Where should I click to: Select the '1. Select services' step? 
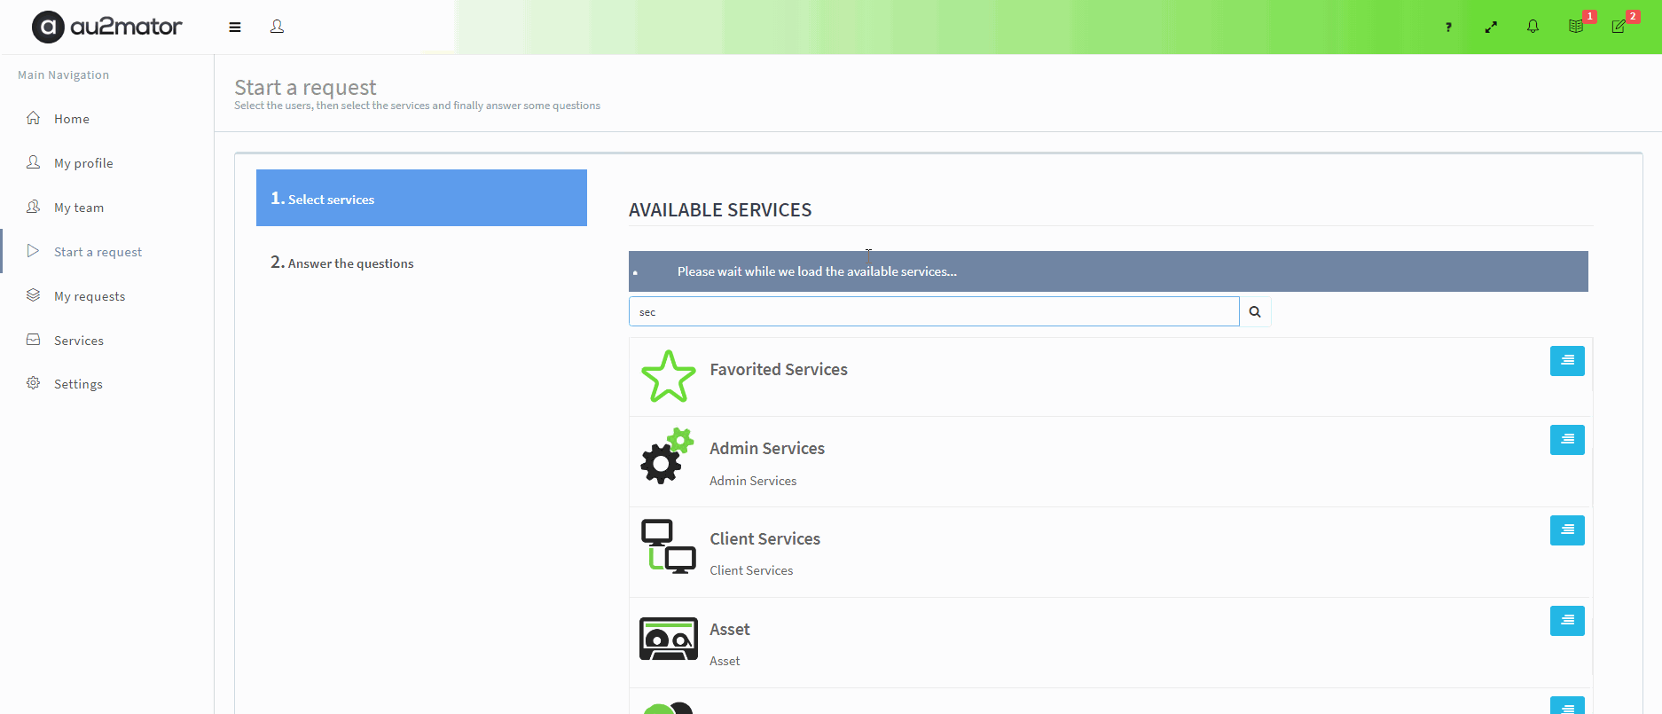tap(421, 198)
